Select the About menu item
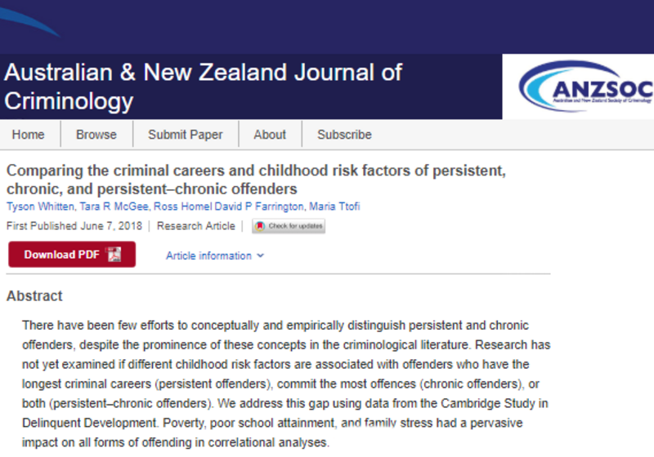654x457 pixels. pos(270,135)
